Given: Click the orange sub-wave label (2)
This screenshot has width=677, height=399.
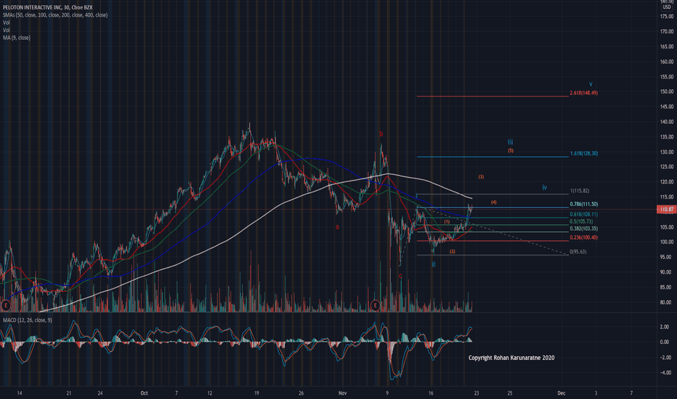Looking at the screenshot, I should pos(452,252).
